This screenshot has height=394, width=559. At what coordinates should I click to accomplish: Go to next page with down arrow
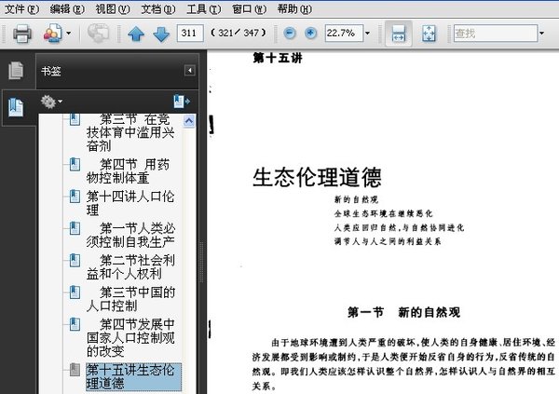pos(161,34)
